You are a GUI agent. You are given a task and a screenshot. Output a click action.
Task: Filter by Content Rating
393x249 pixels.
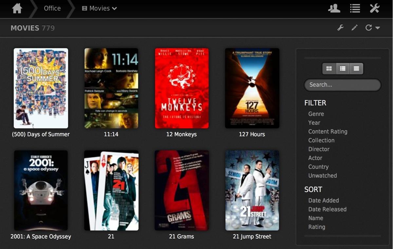[328, 132]
